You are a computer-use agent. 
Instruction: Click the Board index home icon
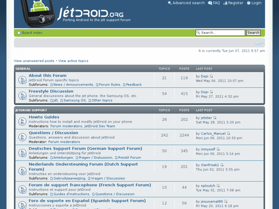click(x=19, y=33)
